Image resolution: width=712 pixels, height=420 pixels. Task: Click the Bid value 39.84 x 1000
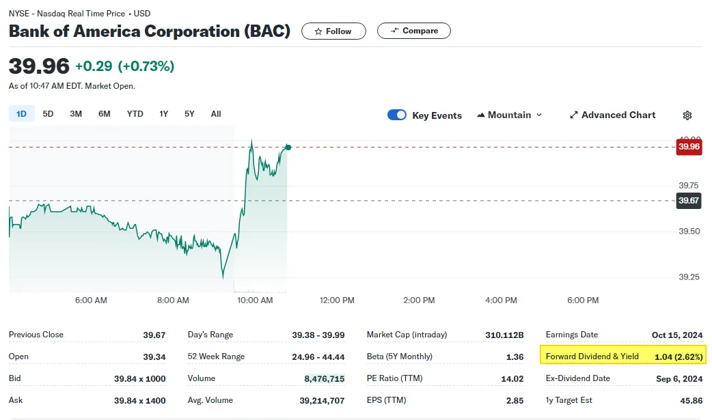pyautogui.click(x=140, y=378)
